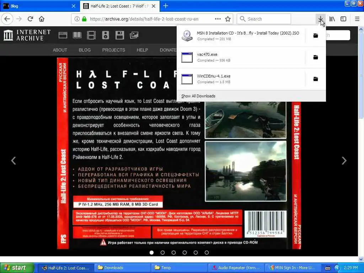Open the Web section icon in Archive header
The image size is (364, 273).
pyautogui.click(x=63, y=35)
